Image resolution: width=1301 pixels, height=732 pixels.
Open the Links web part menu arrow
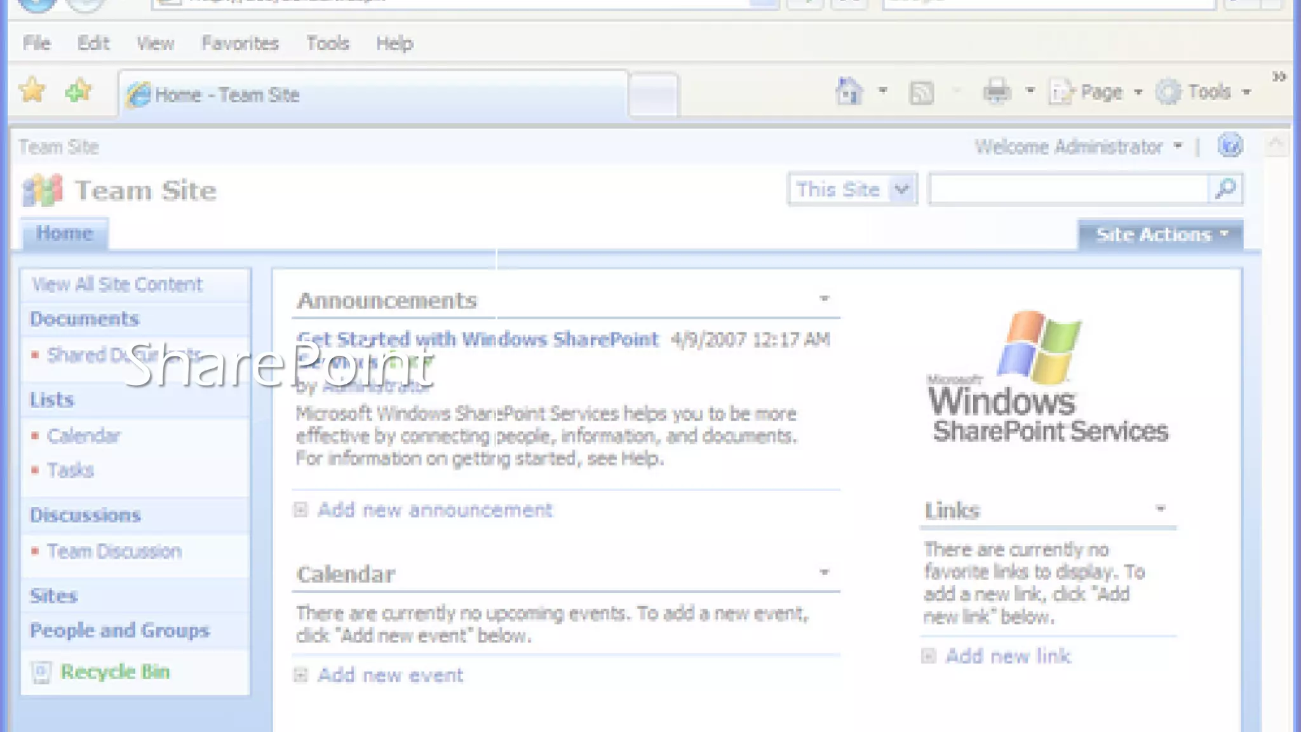[1160, 508]
